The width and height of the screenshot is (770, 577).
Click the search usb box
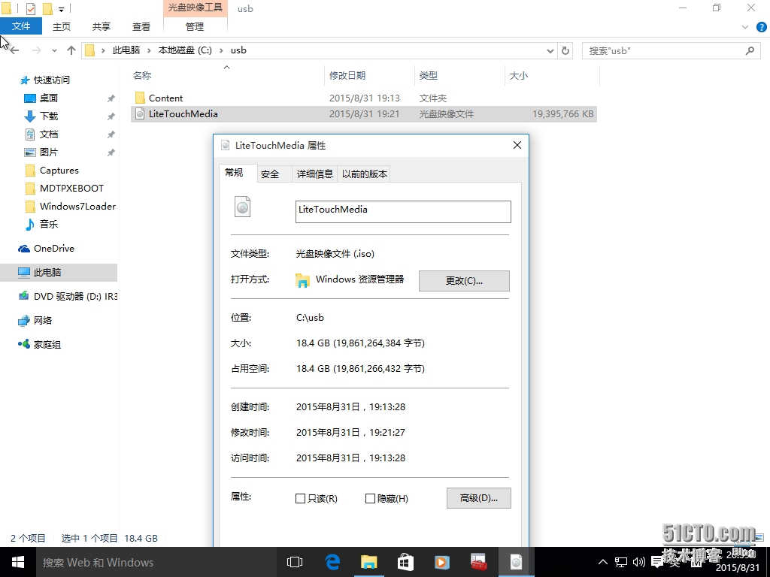click(671, 50)
